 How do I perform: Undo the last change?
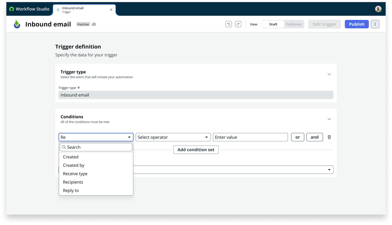coord(229,24)
